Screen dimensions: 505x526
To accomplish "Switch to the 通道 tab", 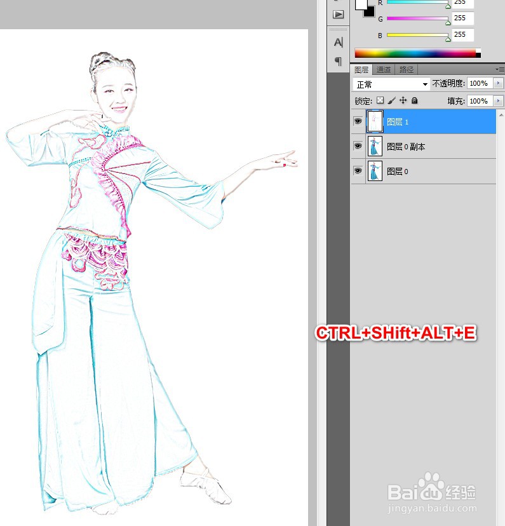I will coord(383,70).
